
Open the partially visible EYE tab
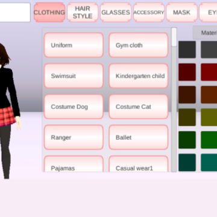click(x=208, y=12)
